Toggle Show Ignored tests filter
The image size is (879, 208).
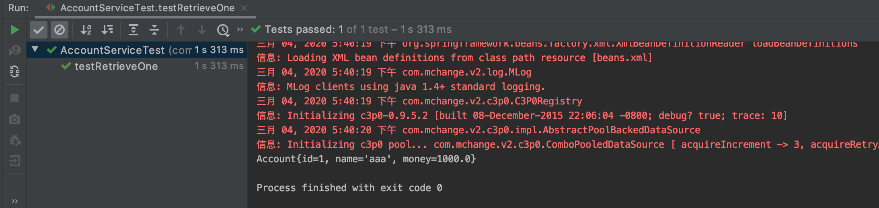tap(60, 30)
